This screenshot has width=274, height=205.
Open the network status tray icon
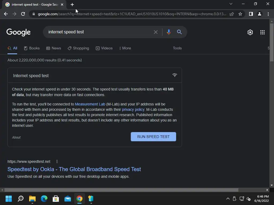(x=242, y=199)
